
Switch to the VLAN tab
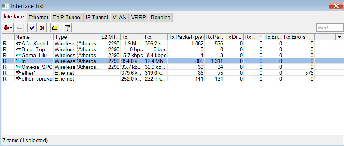[x=119, y=17]
